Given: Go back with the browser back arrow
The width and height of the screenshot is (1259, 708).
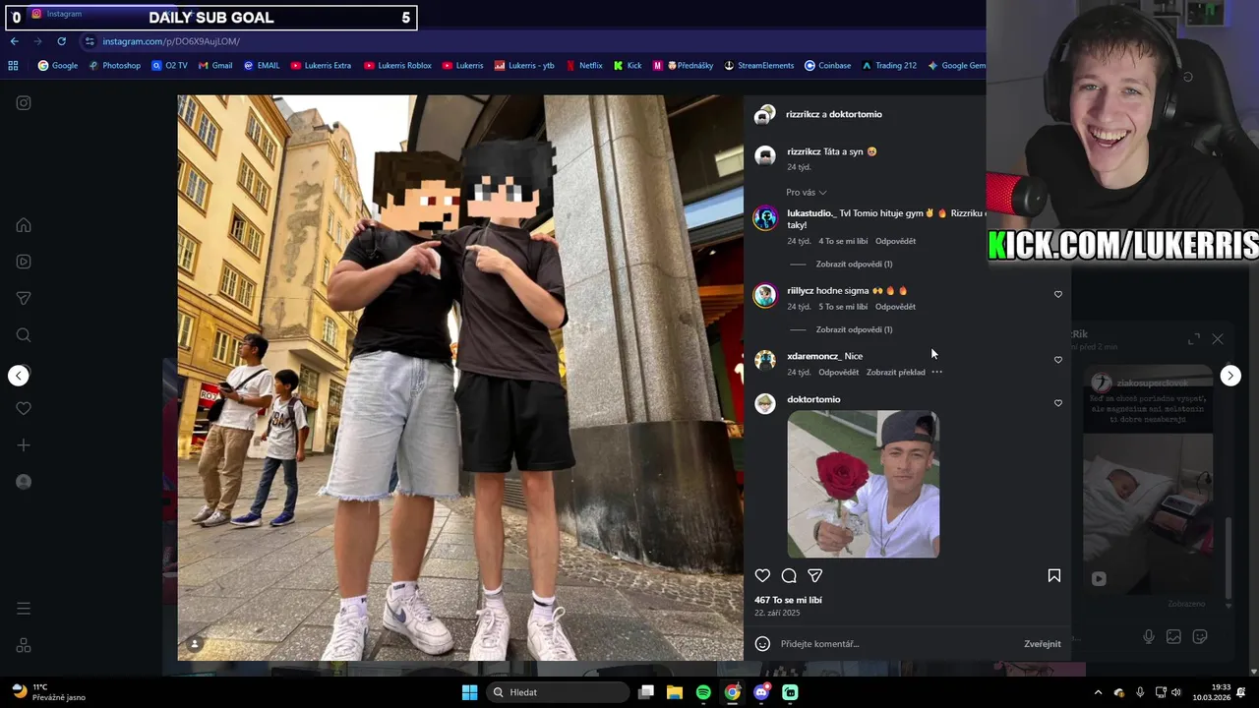Looking at the screenshot, I should [x=14, y=41].
